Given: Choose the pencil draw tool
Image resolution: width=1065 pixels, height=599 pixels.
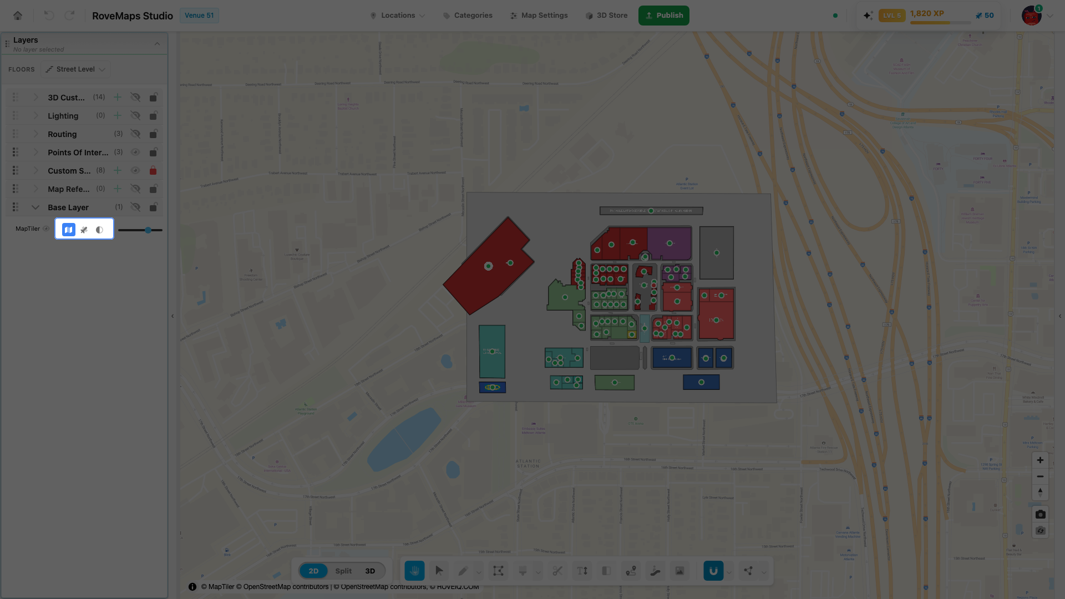Looking at the screenshot, I should [x=463, y=571].
